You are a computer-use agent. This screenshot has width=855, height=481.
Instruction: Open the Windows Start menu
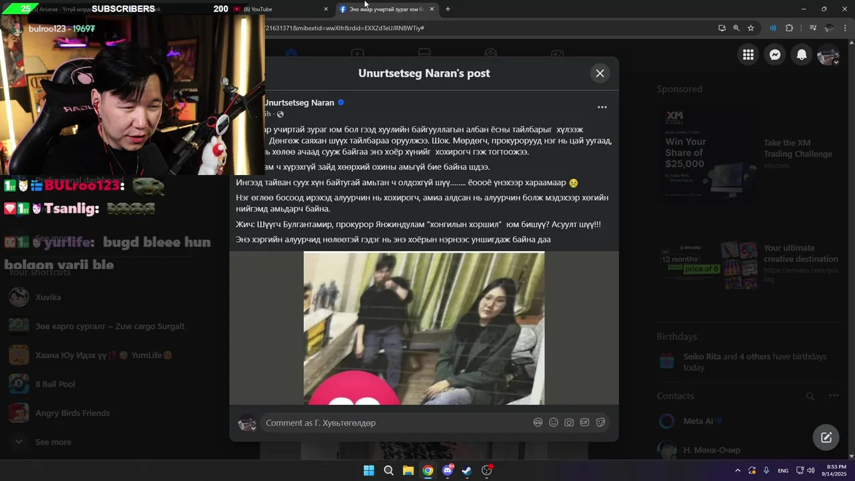369,470
